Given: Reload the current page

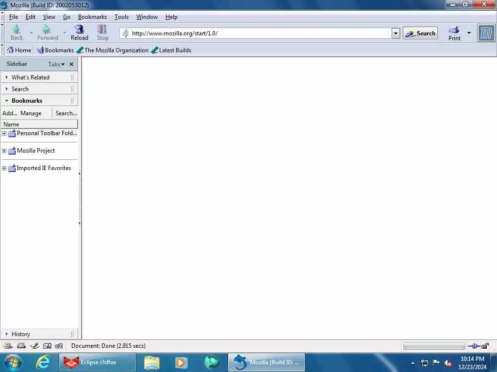Looking at the screenshot, I should (79, 32).
